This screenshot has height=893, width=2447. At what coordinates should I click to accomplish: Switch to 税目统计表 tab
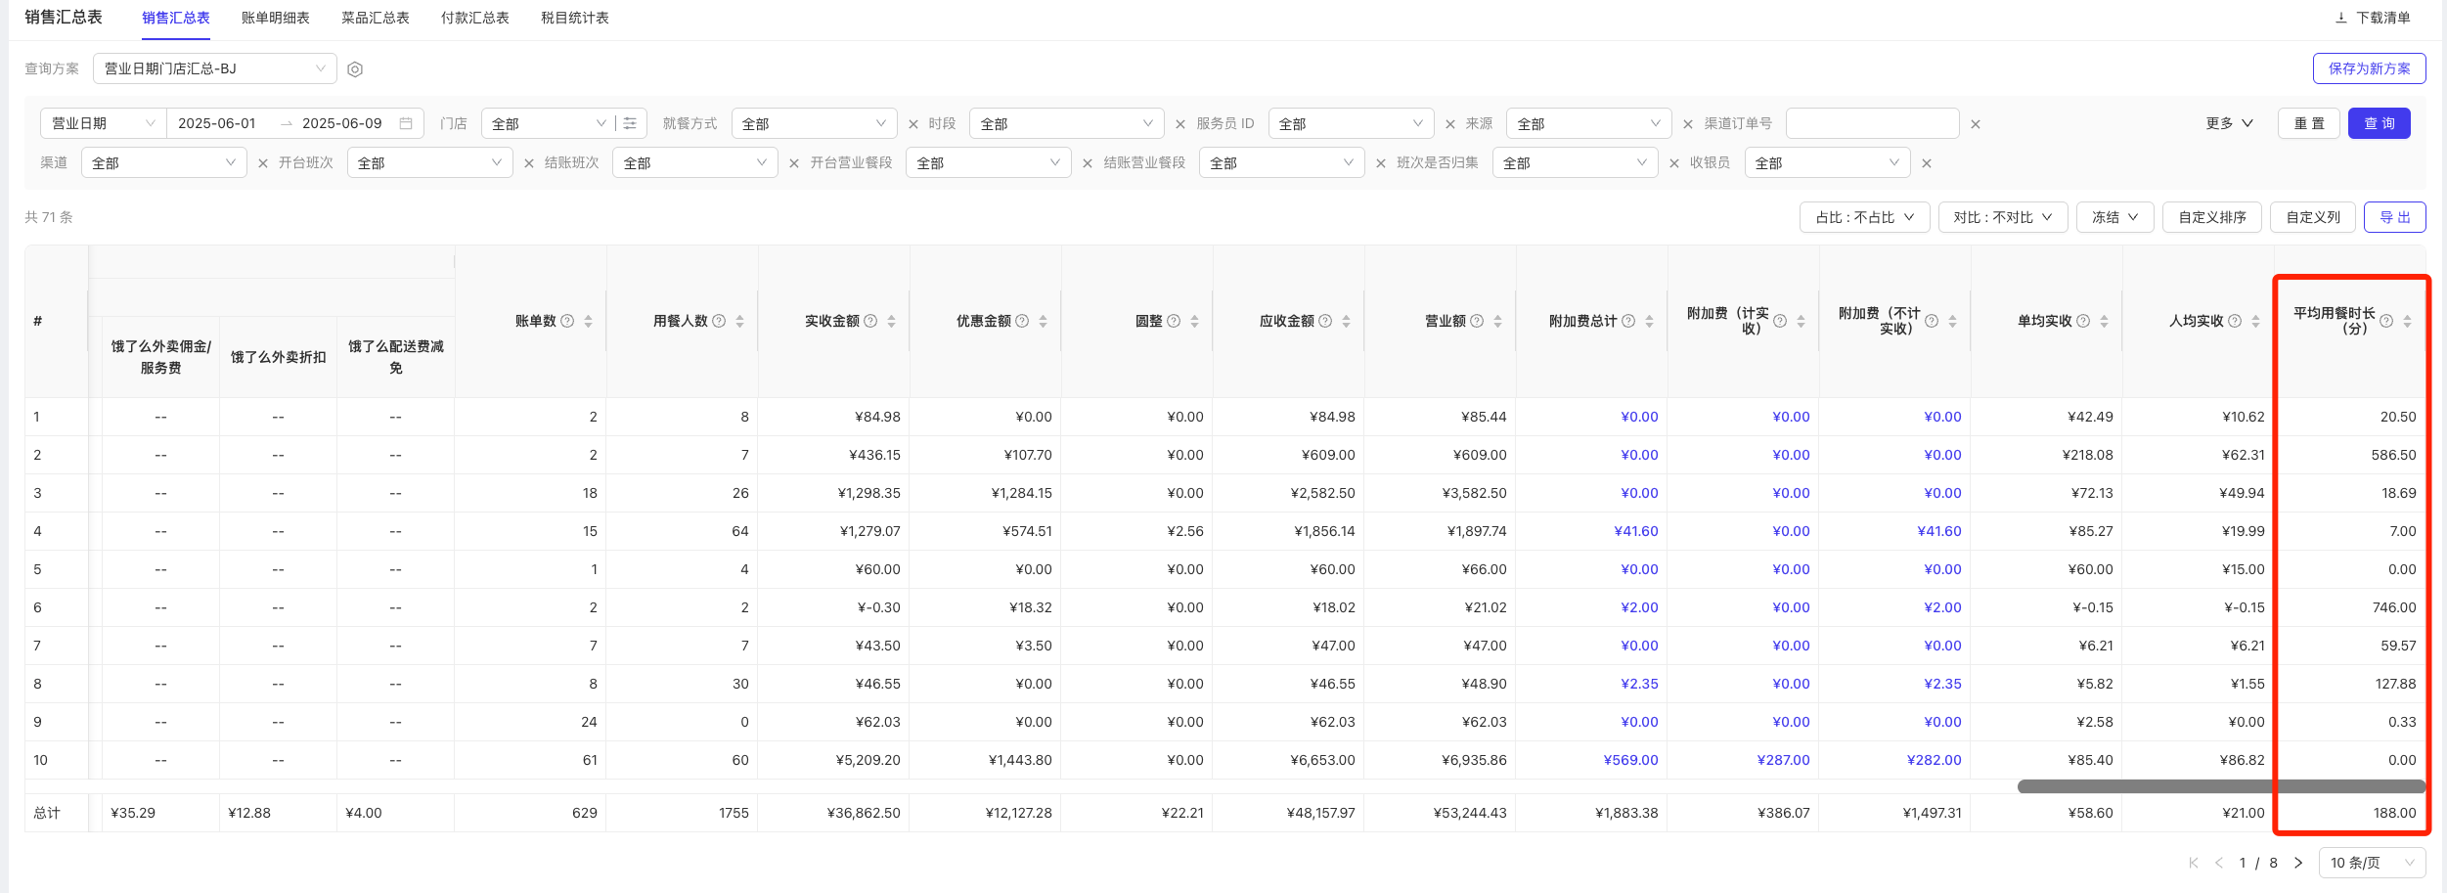575,18
